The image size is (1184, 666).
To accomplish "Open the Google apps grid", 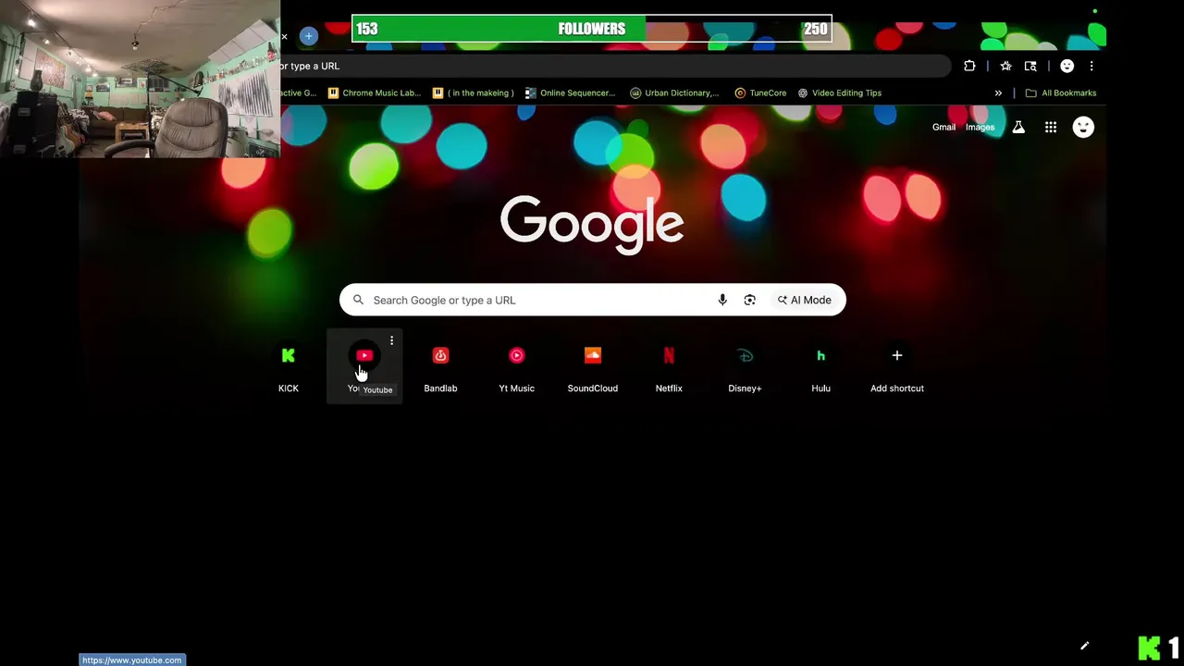I will (x=1051, y=128).
